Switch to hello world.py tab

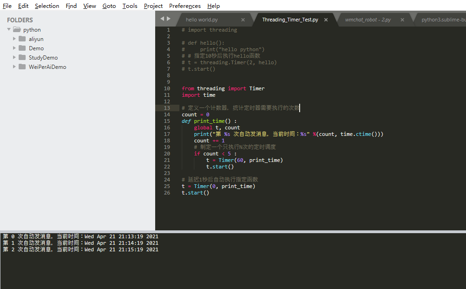[x=202, y=20]
